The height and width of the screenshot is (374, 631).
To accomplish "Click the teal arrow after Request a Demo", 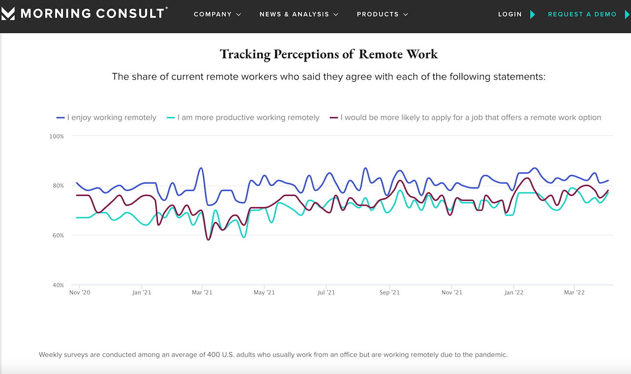I will [x=627, y=14].
